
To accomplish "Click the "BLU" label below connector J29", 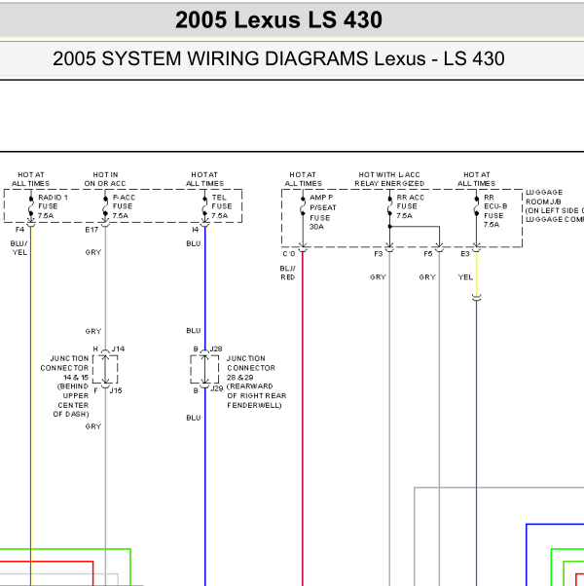I will (194, 418).
